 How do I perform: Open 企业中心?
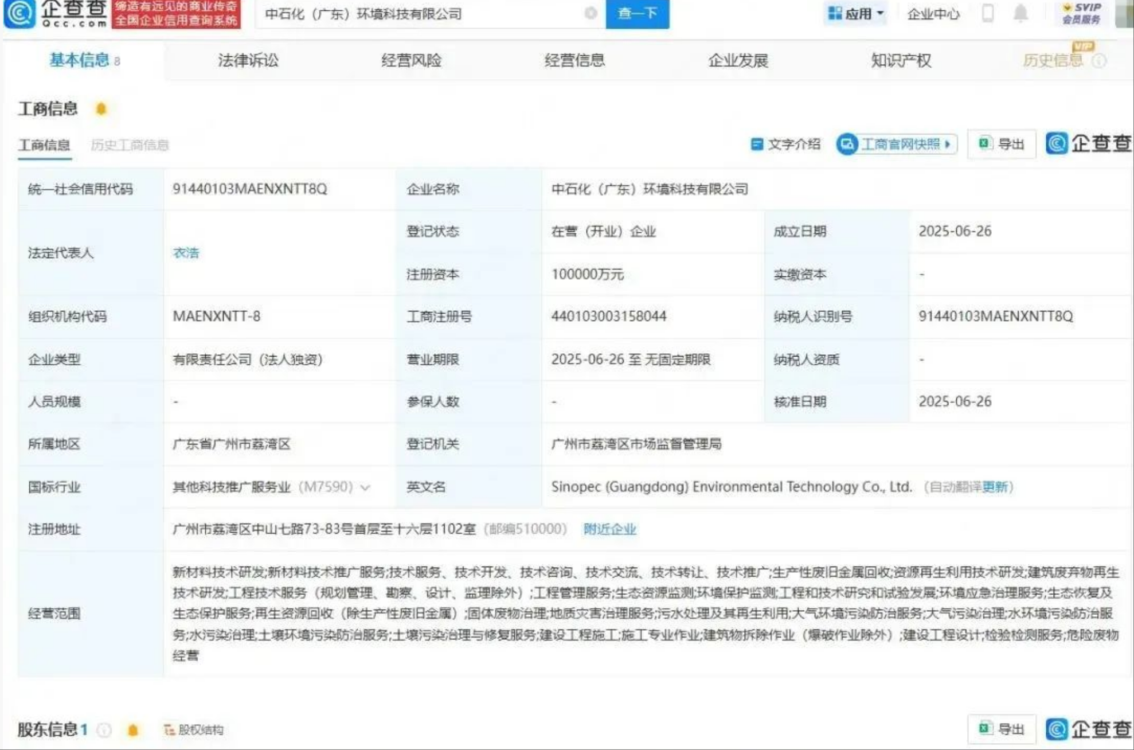click(x=933, y=14)
